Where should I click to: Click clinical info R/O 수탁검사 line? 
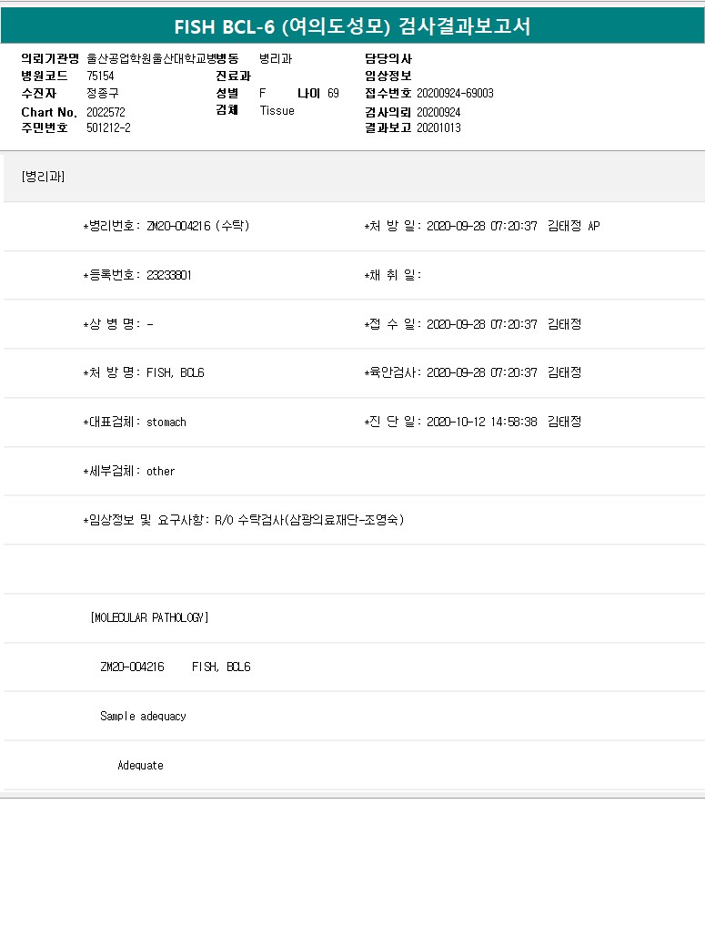click(244, 520)
